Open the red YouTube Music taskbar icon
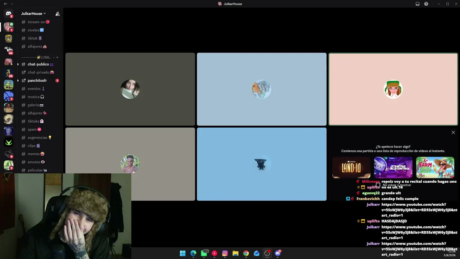The height and width of the screenshot is (259, 460). [x=215, y=253]
